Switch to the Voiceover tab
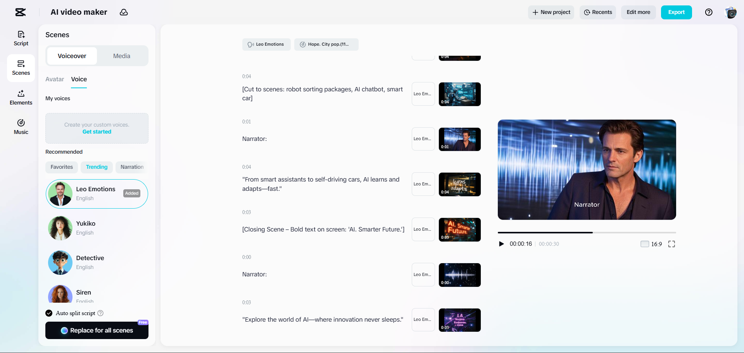The height and width of the screenshot is (353, 744). (x=72, y=56)
